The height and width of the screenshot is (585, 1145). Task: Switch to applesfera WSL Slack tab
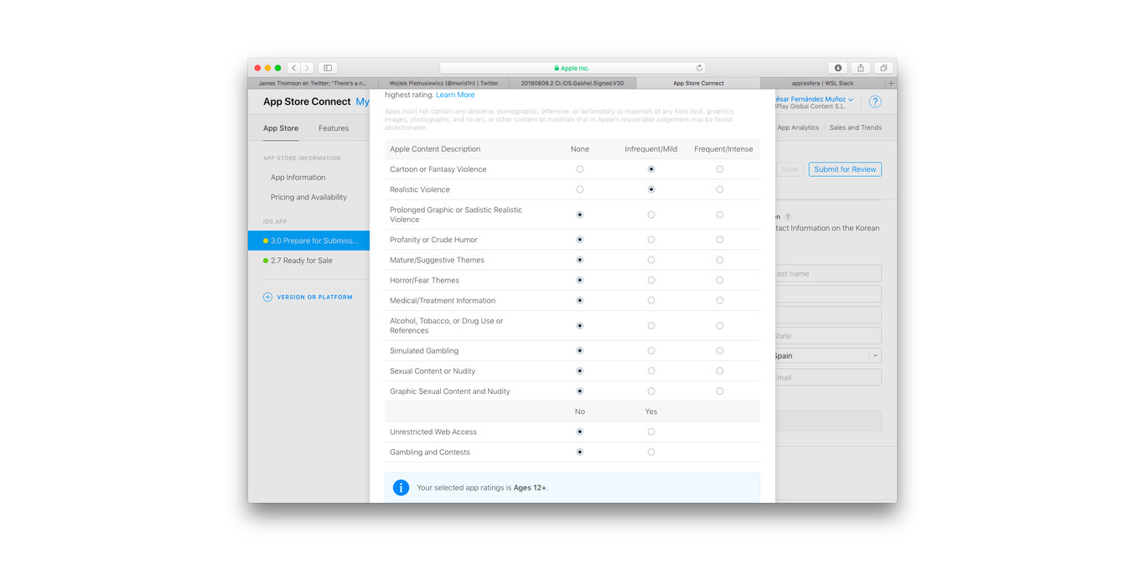point(822,83)
